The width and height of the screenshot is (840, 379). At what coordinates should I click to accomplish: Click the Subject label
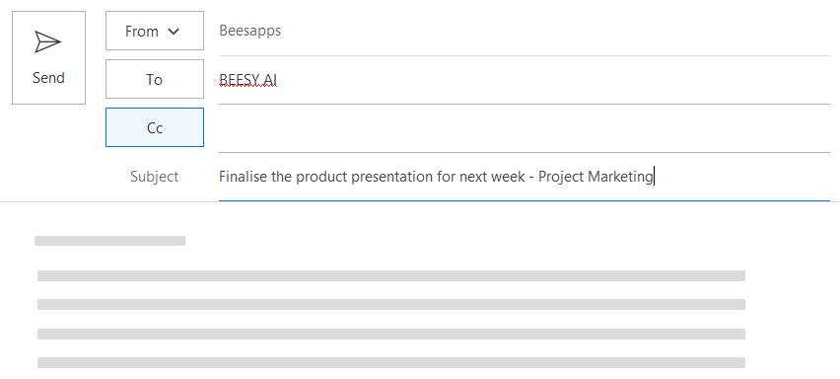[x=154, y=177]
